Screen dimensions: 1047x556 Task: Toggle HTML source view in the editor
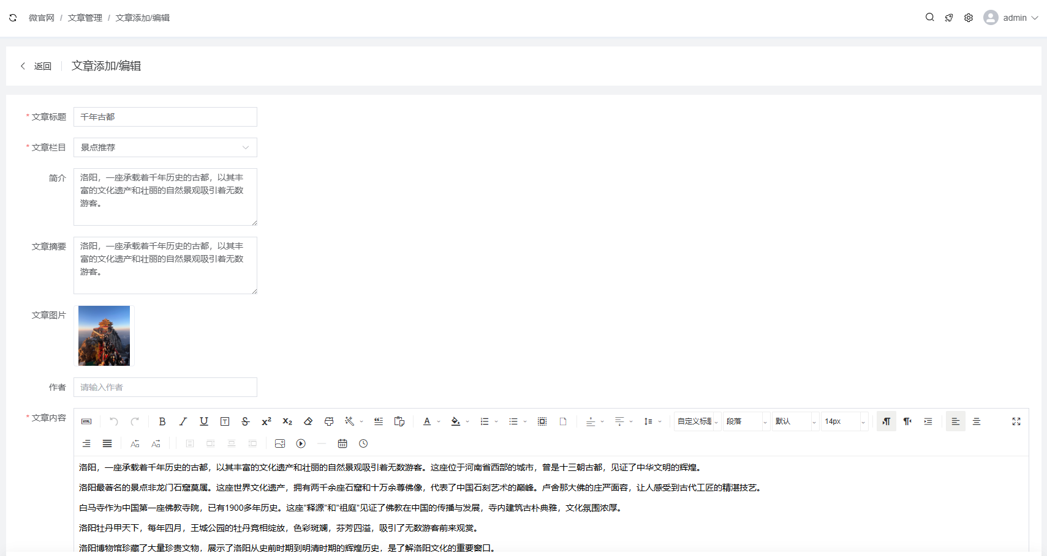(x=86, y=421)
